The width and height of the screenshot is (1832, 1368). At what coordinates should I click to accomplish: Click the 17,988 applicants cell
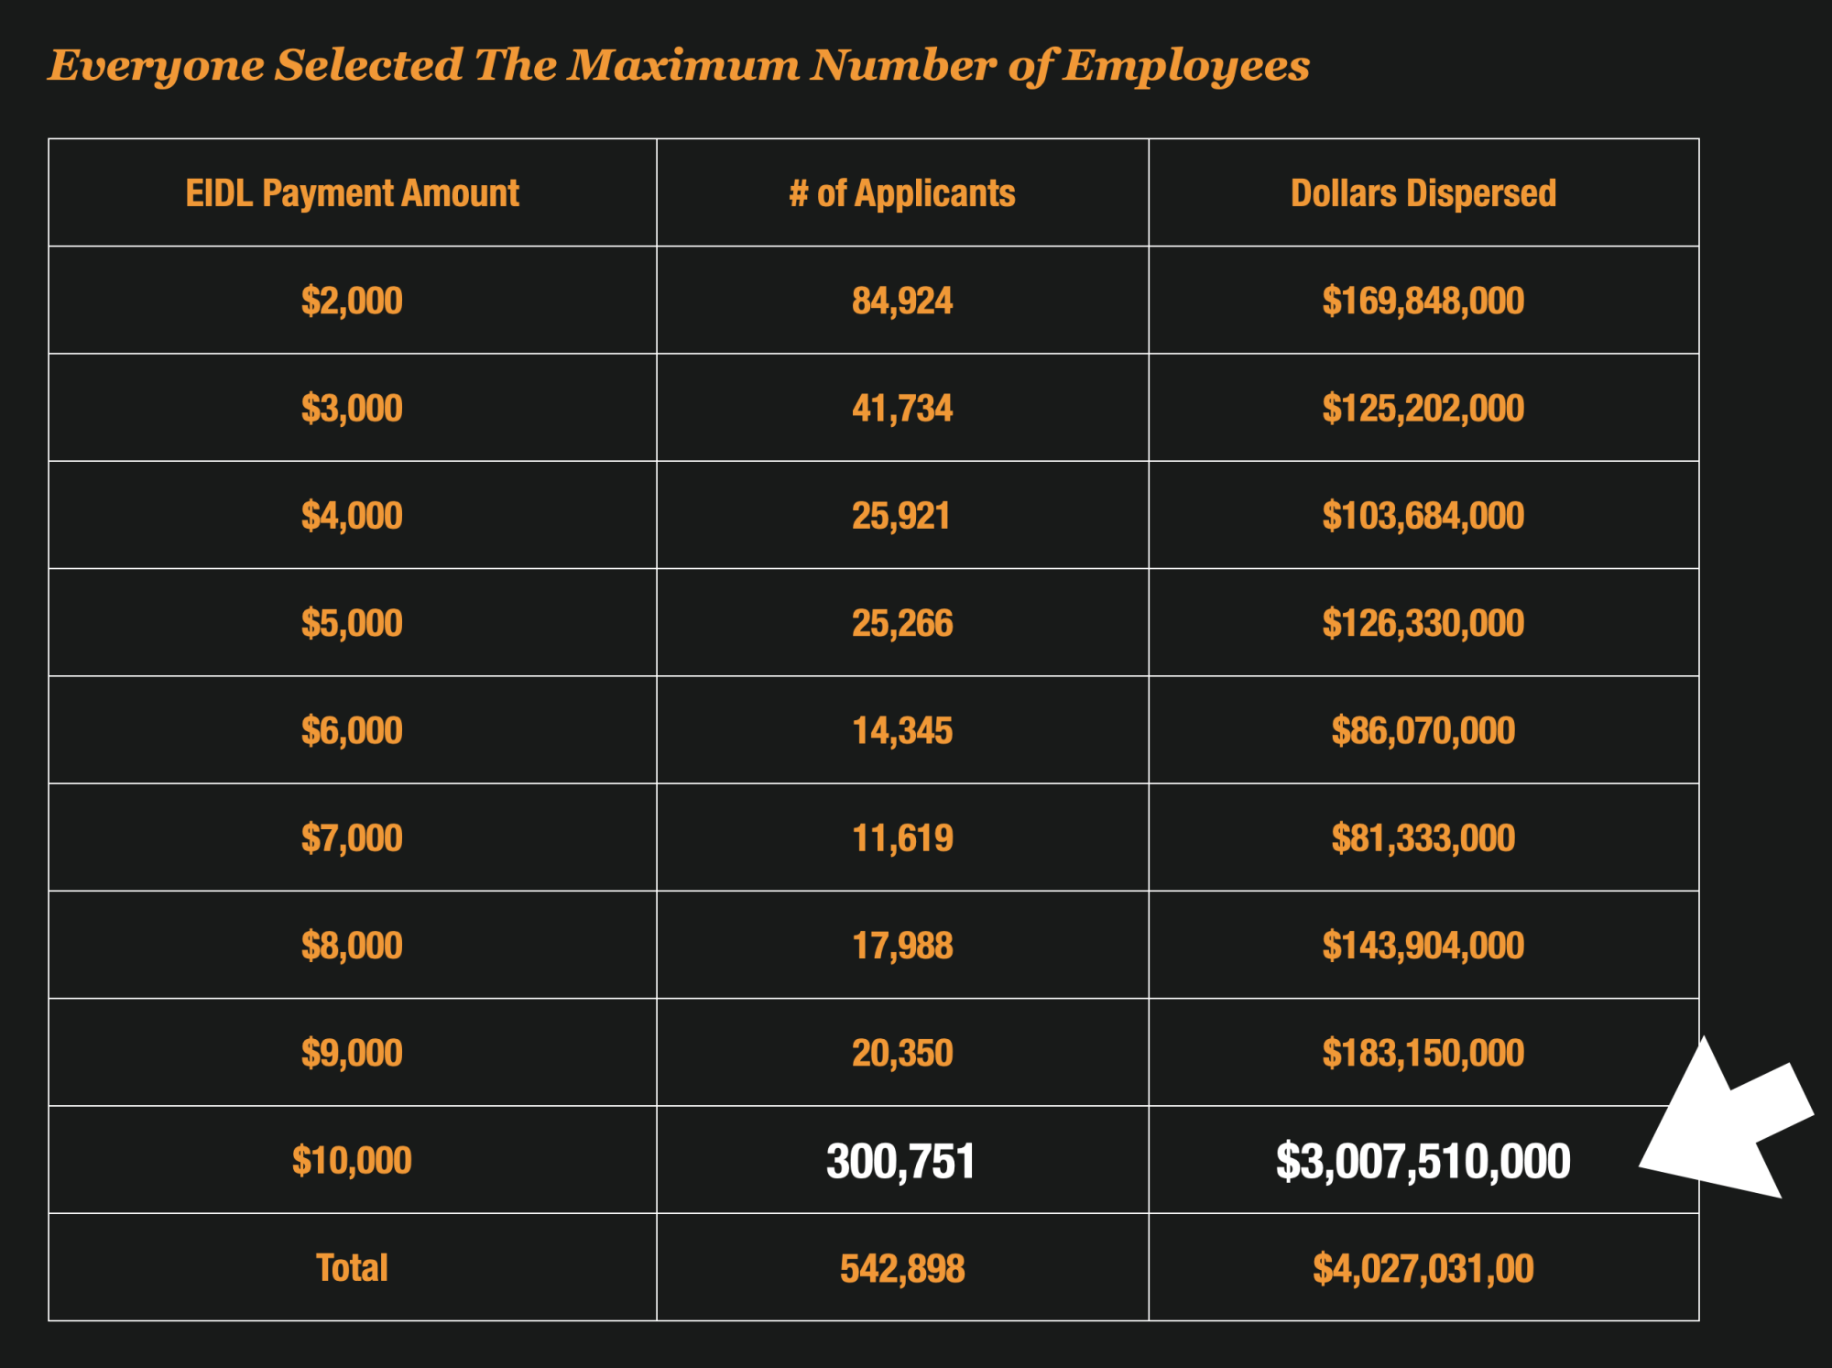pyautogui.click(x=902, y=946)
